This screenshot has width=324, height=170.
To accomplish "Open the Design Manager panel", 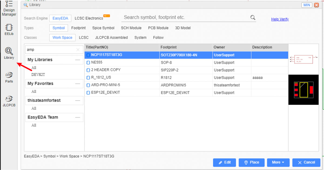I will (x=9, y=8).
